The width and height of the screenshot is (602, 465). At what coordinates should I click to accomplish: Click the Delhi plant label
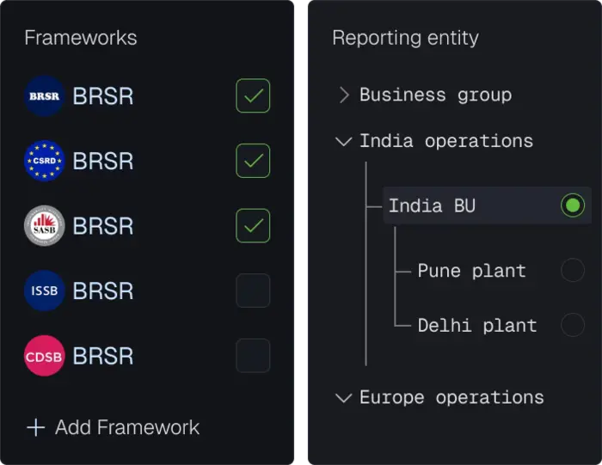pyautogui.click(x=477, y=326)
